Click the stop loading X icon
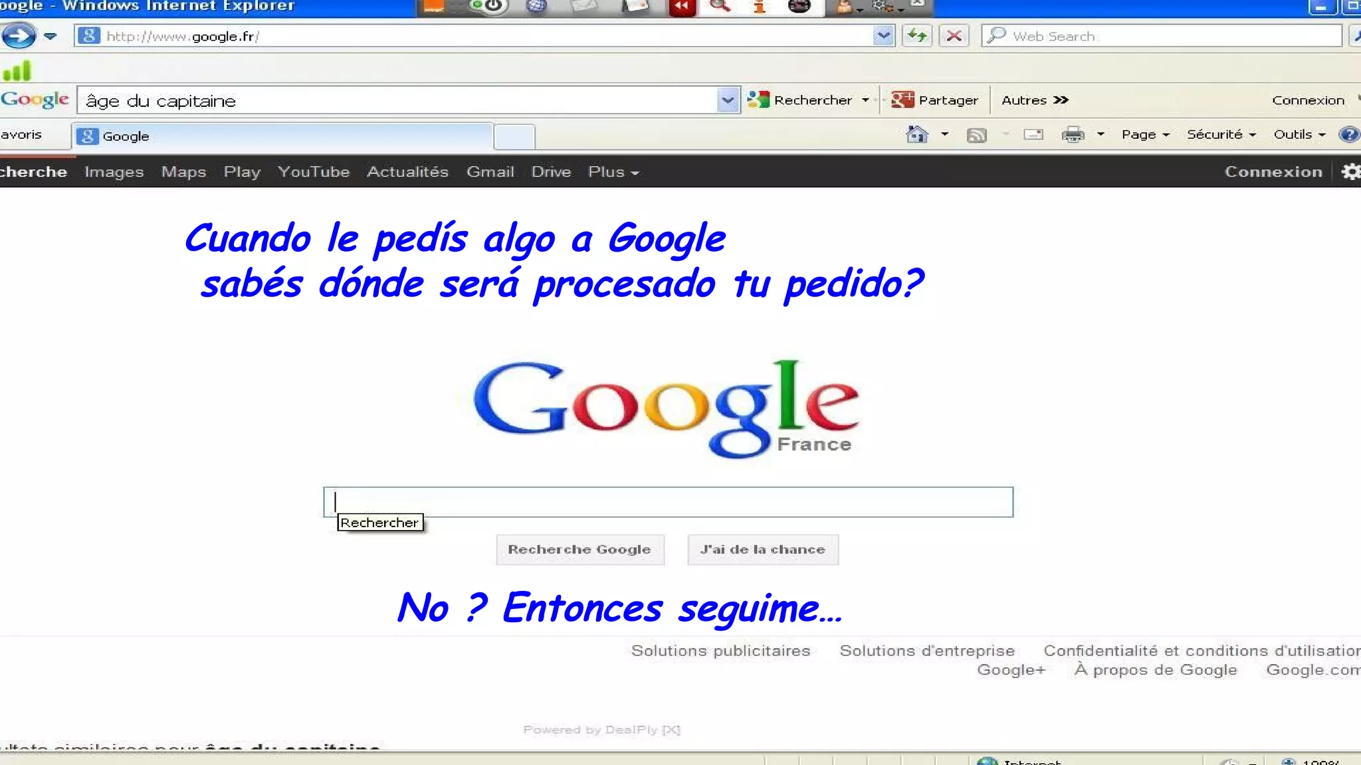Image resolution: width=1361 pixels, height=765 pixels. (x=954, y=36)
